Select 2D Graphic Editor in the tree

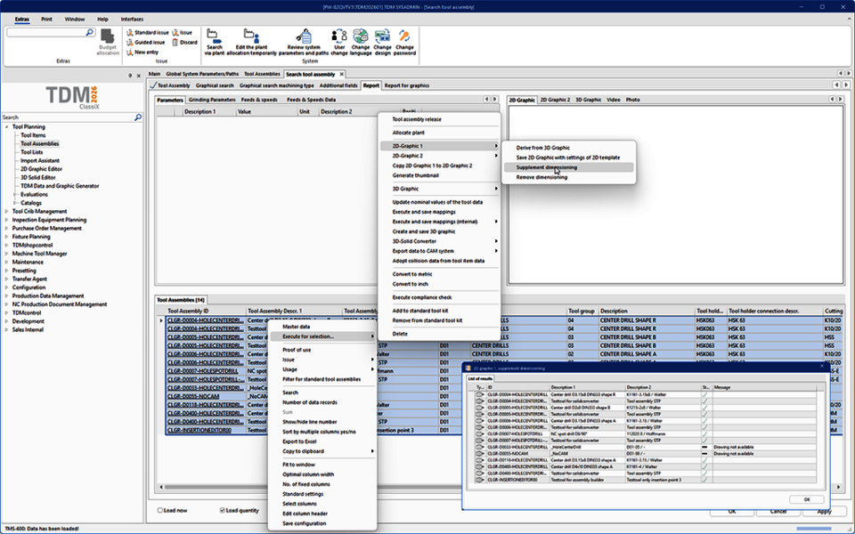click(41, 168)
